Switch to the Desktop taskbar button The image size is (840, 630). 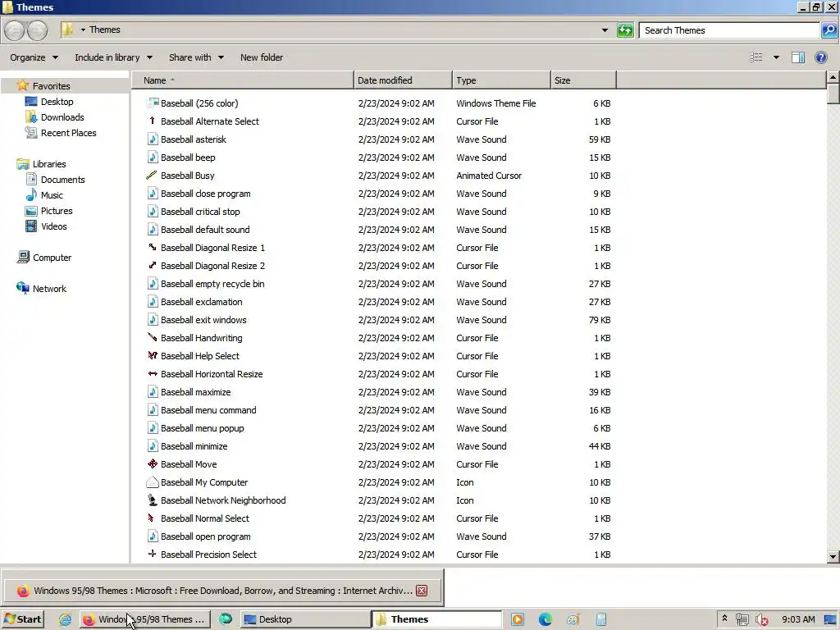305,619
